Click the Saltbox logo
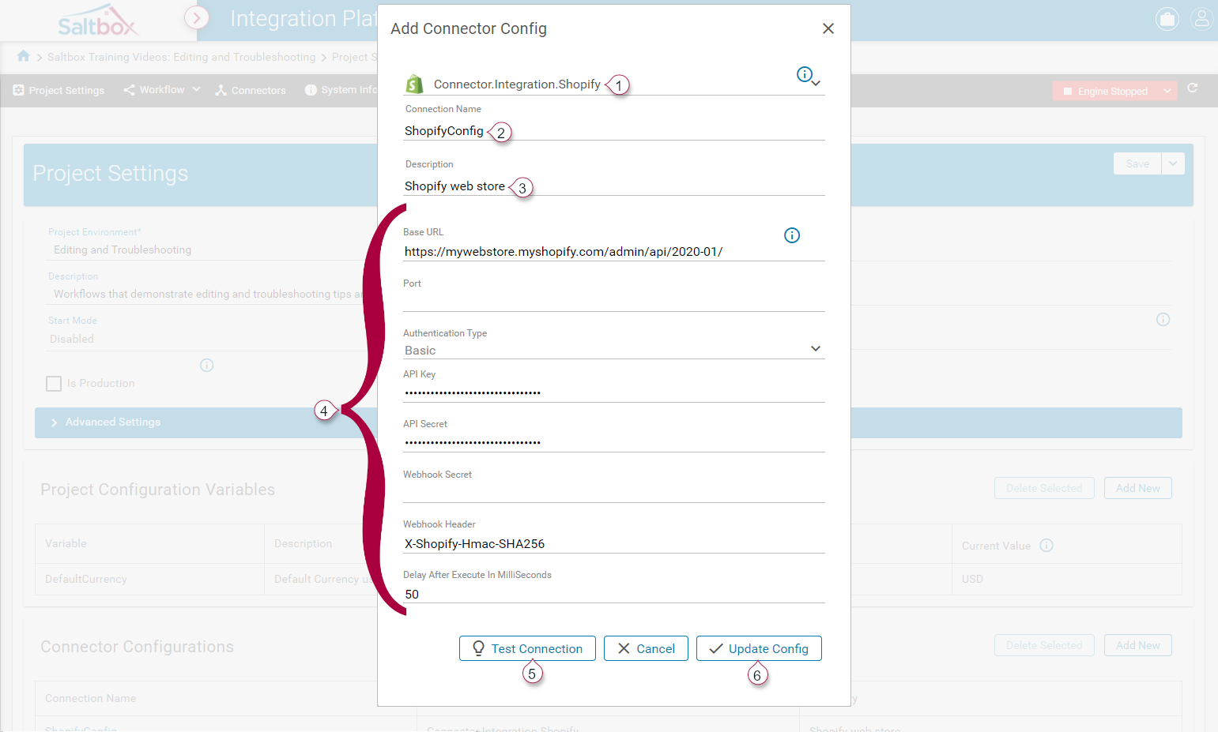1218x732 pixels. click(98, 21)
